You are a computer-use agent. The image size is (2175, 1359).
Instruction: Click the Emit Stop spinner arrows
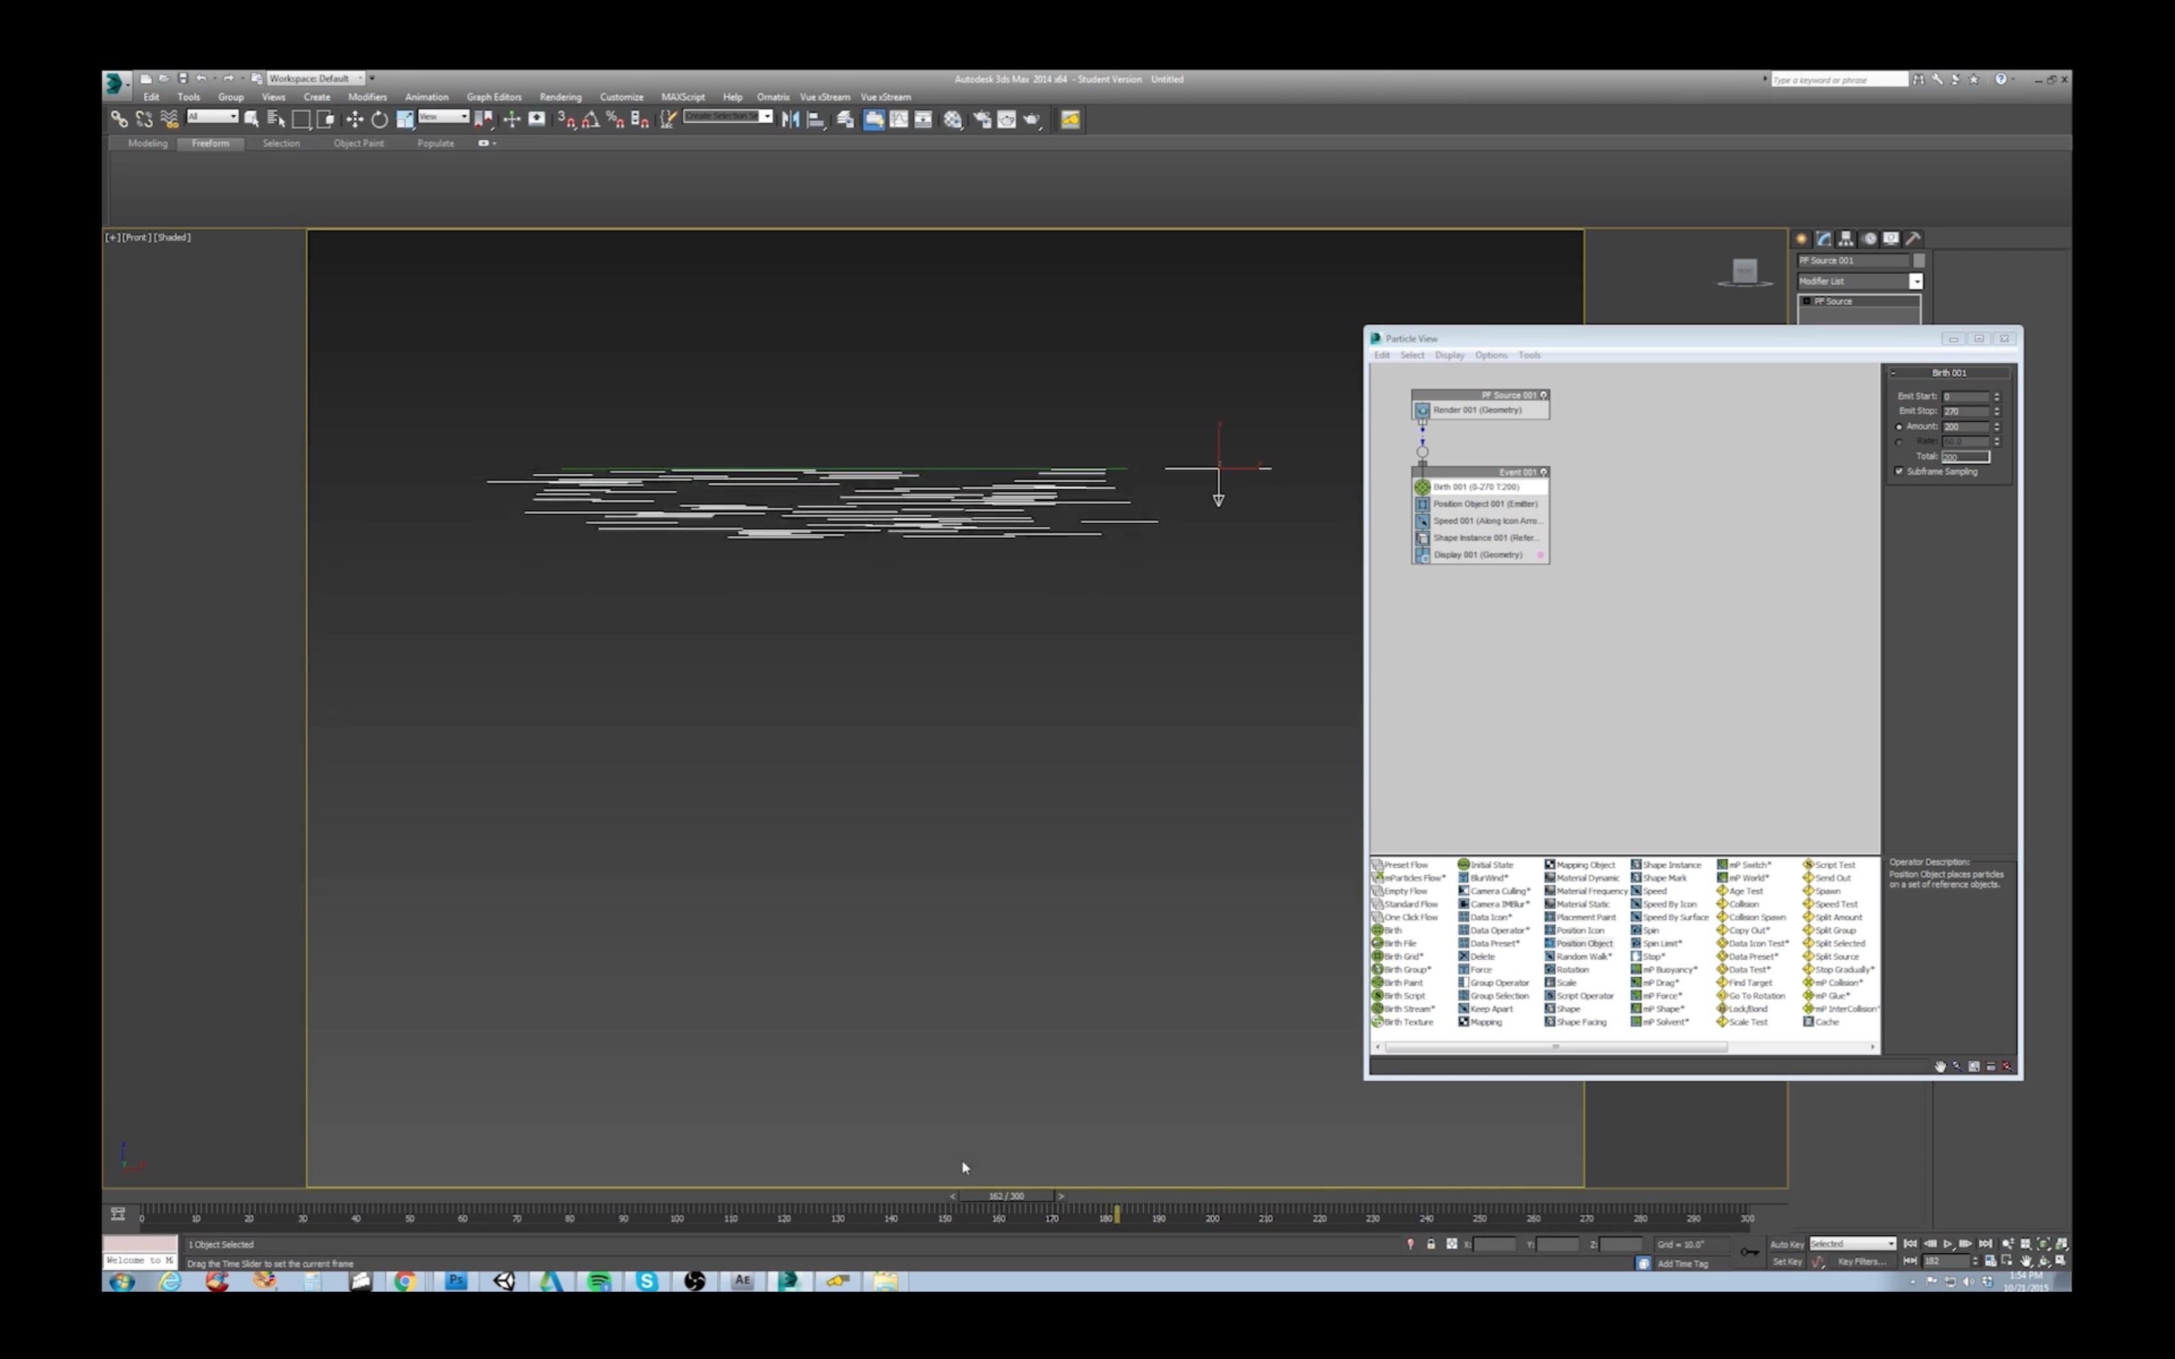click(1996, 411)
